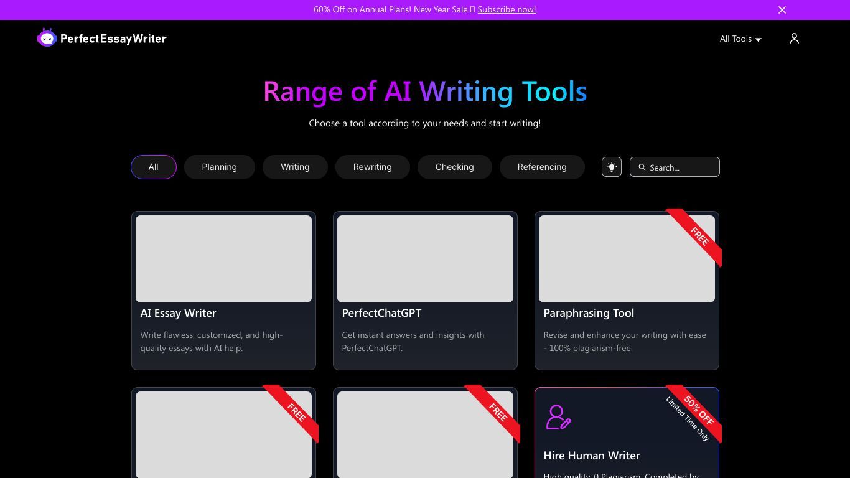Click the AI Essay Writer thumbnail image

(223, 259)
